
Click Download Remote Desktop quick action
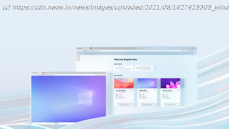point(144,68)
